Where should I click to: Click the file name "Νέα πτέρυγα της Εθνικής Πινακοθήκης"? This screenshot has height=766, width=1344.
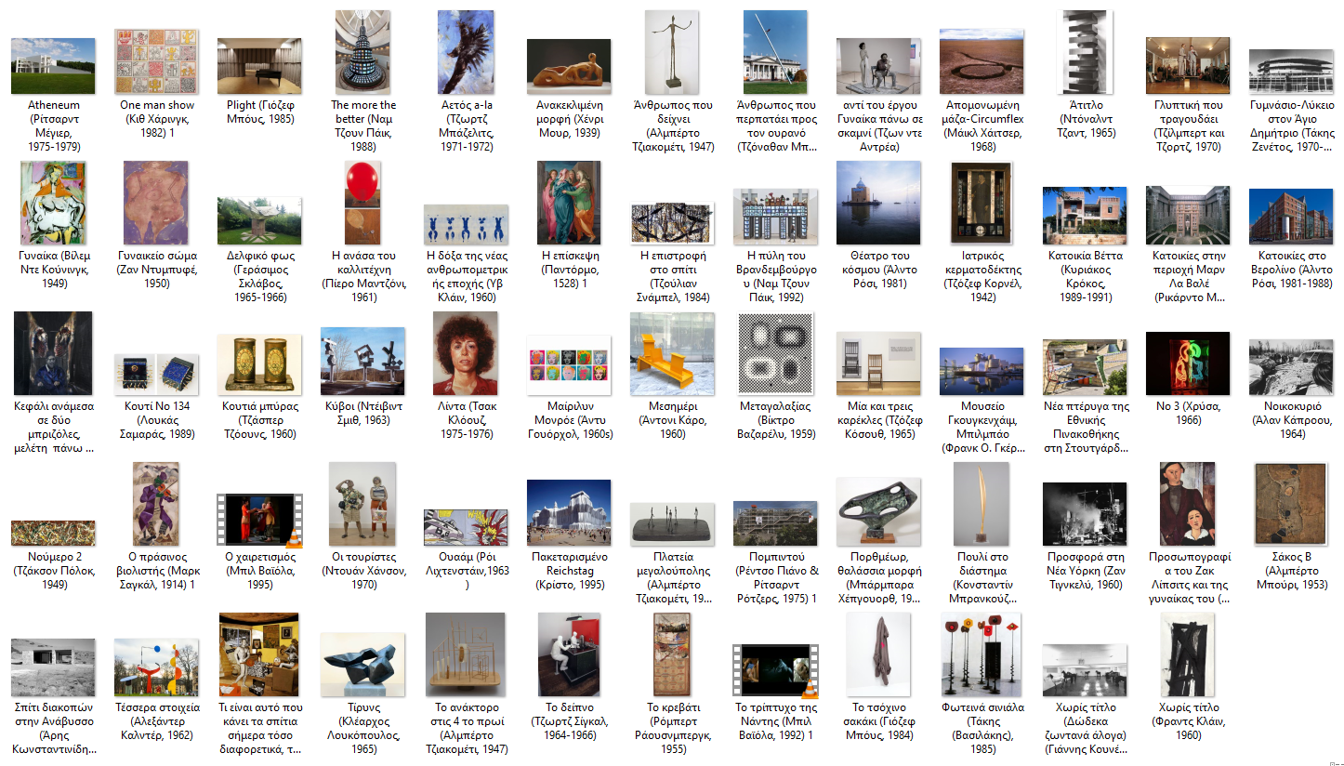pyautogui.click(x=1085, y=427)
